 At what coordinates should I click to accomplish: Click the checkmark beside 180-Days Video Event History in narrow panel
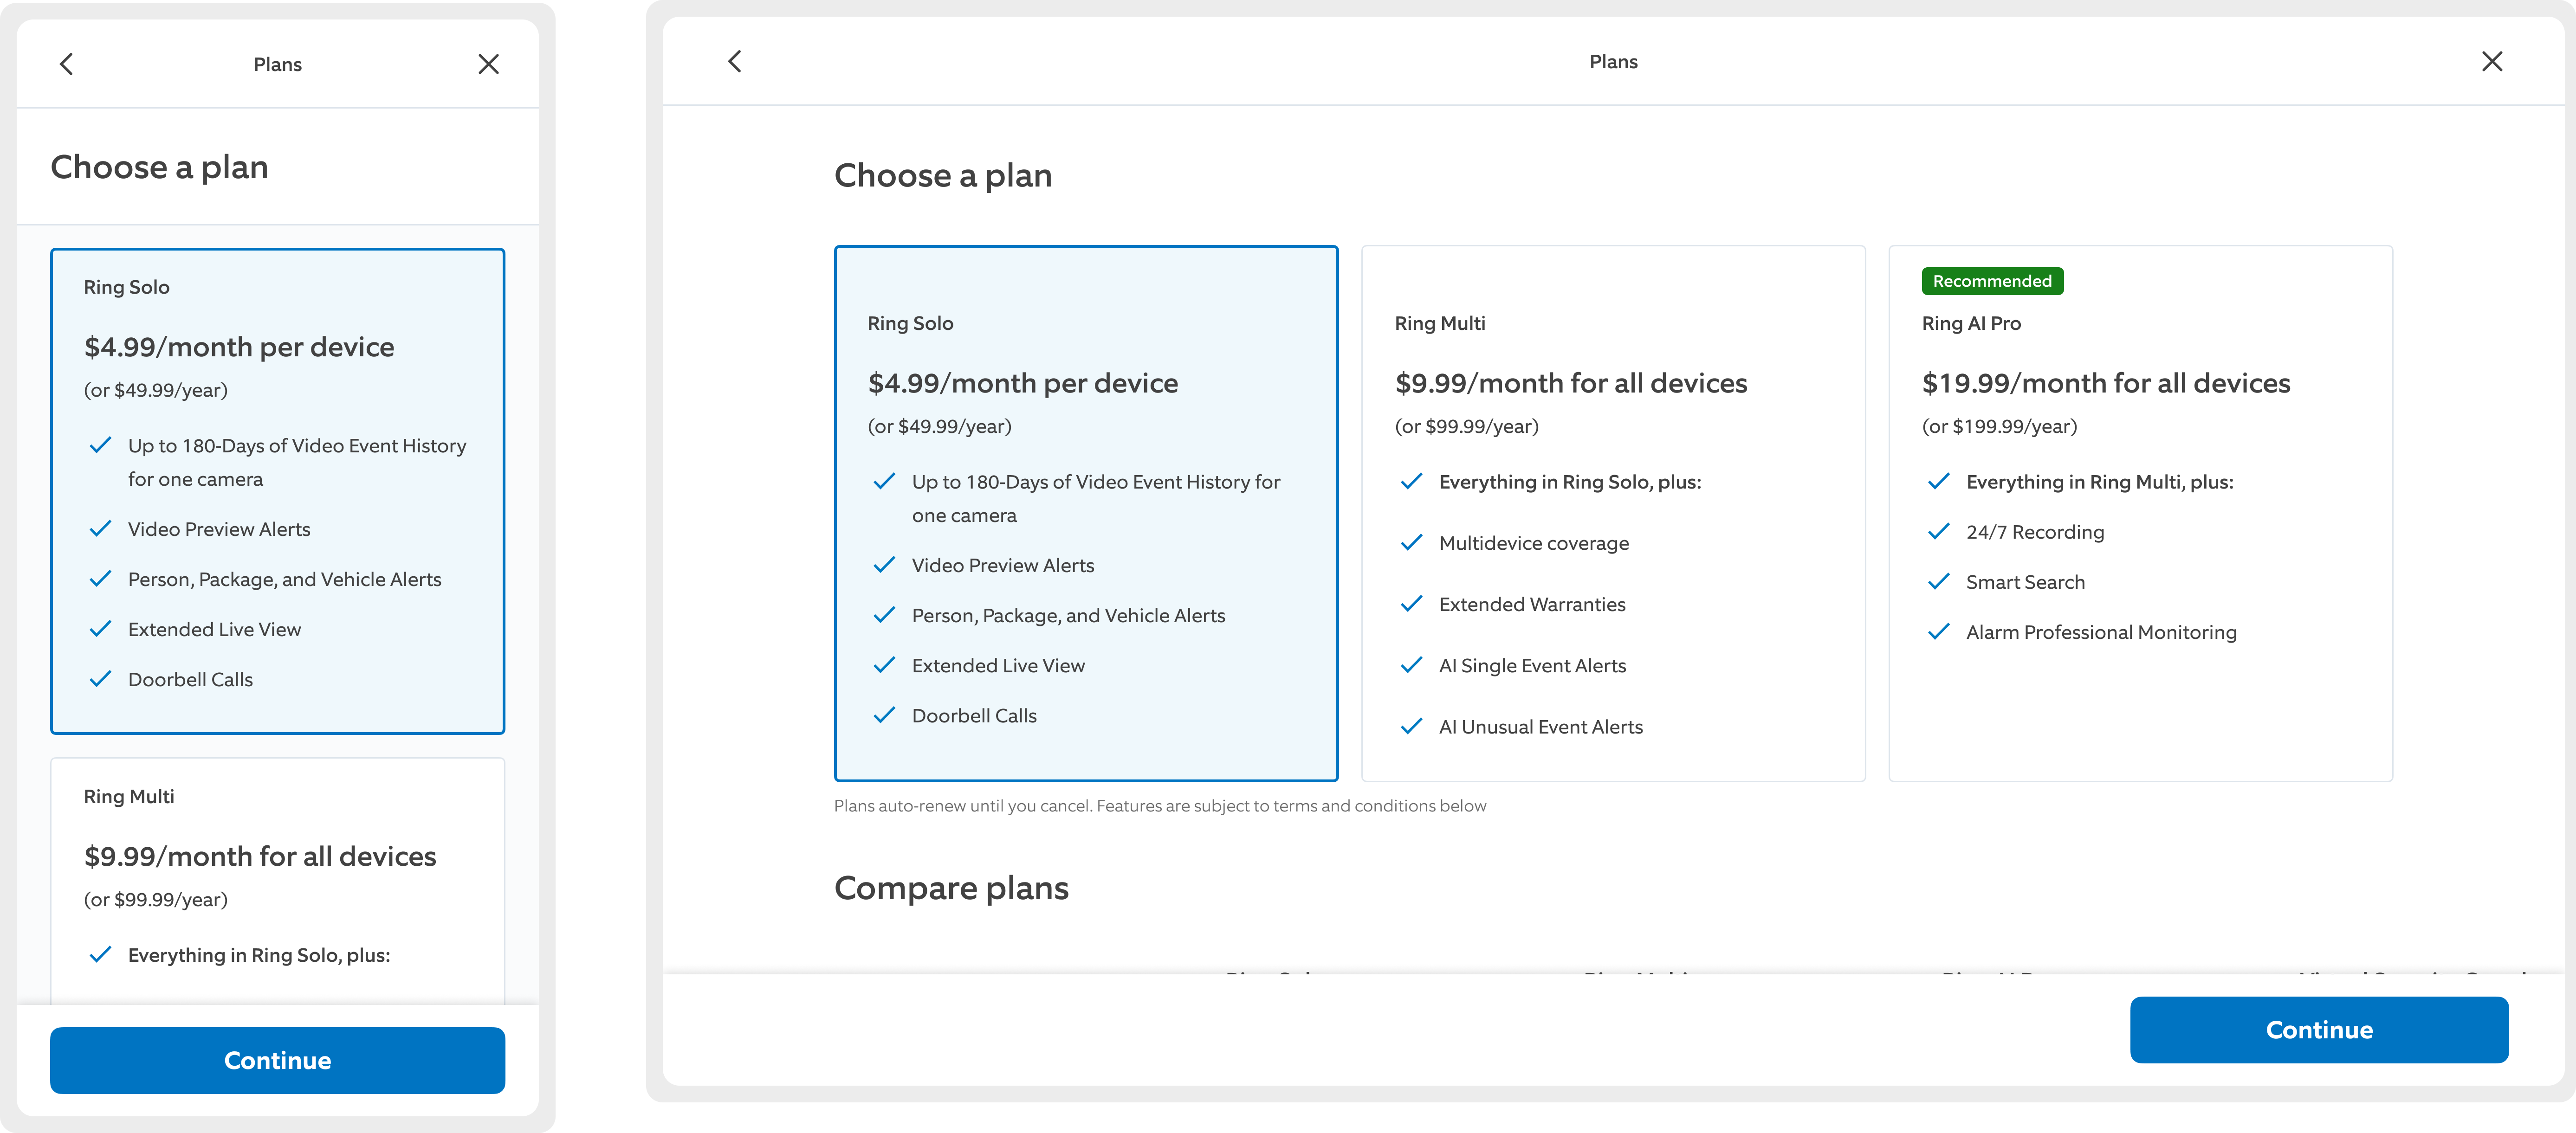(x=100, y=445)
